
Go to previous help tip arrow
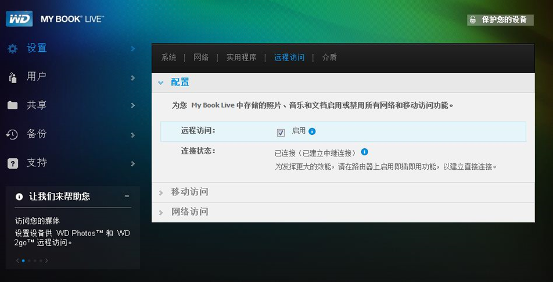point(17,261)
